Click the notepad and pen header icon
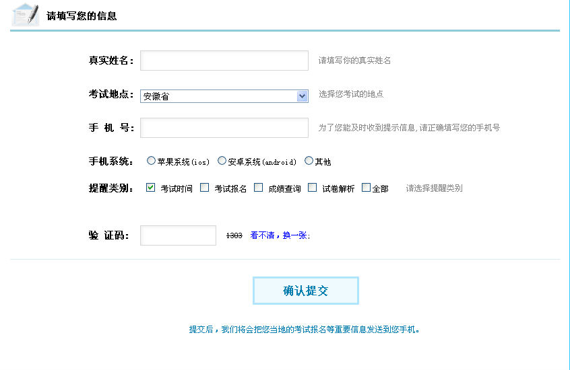570x370 pixels. 26,14
